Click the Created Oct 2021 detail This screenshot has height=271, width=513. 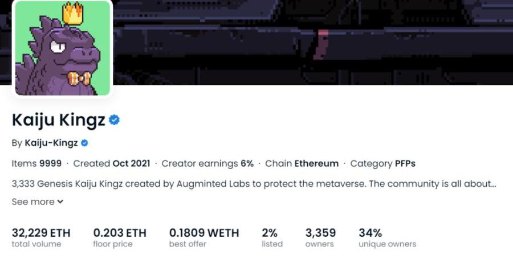pyautogui.click(x=112, y=163)
